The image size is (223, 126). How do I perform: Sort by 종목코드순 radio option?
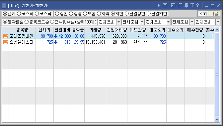click(x=27, y=22)
